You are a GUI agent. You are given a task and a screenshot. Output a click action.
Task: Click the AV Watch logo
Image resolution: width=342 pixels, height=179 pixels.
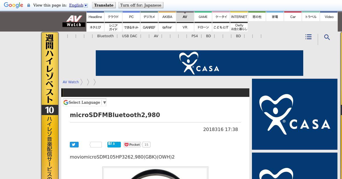click(74, 21)
